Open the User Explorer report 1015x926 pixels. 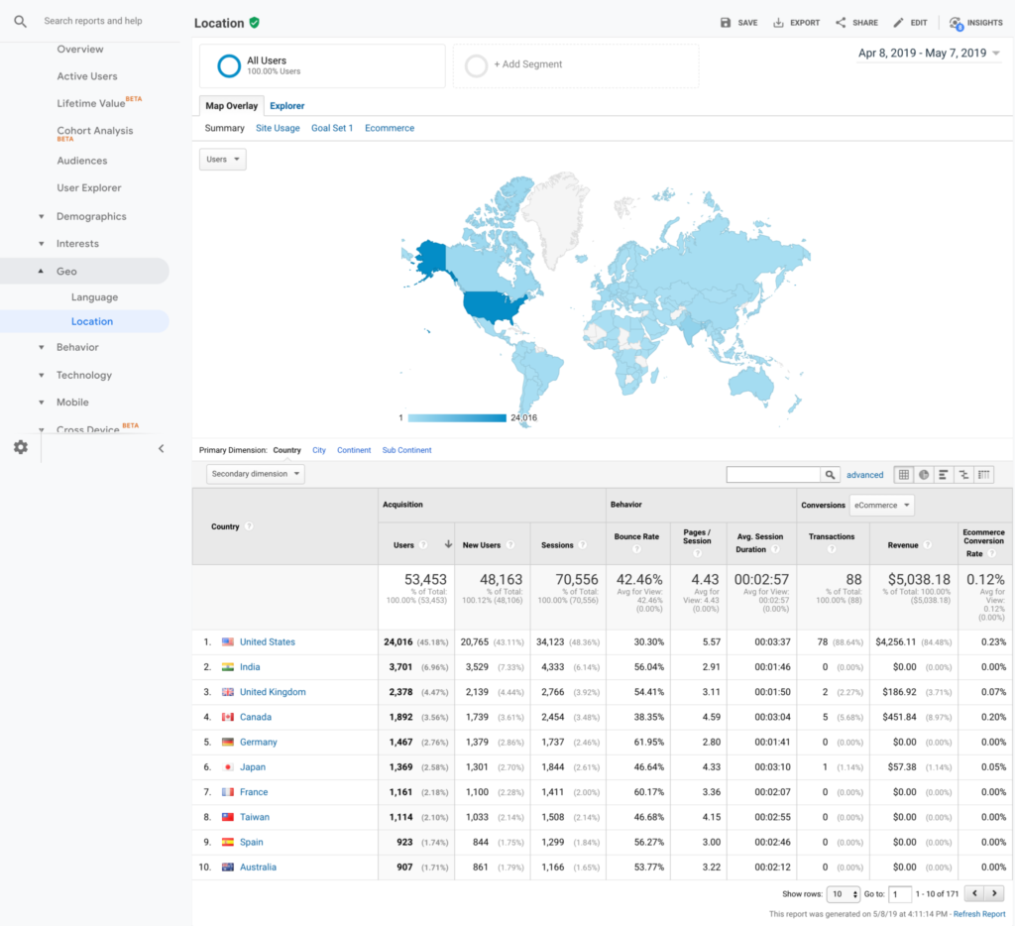tap(88, 187)
